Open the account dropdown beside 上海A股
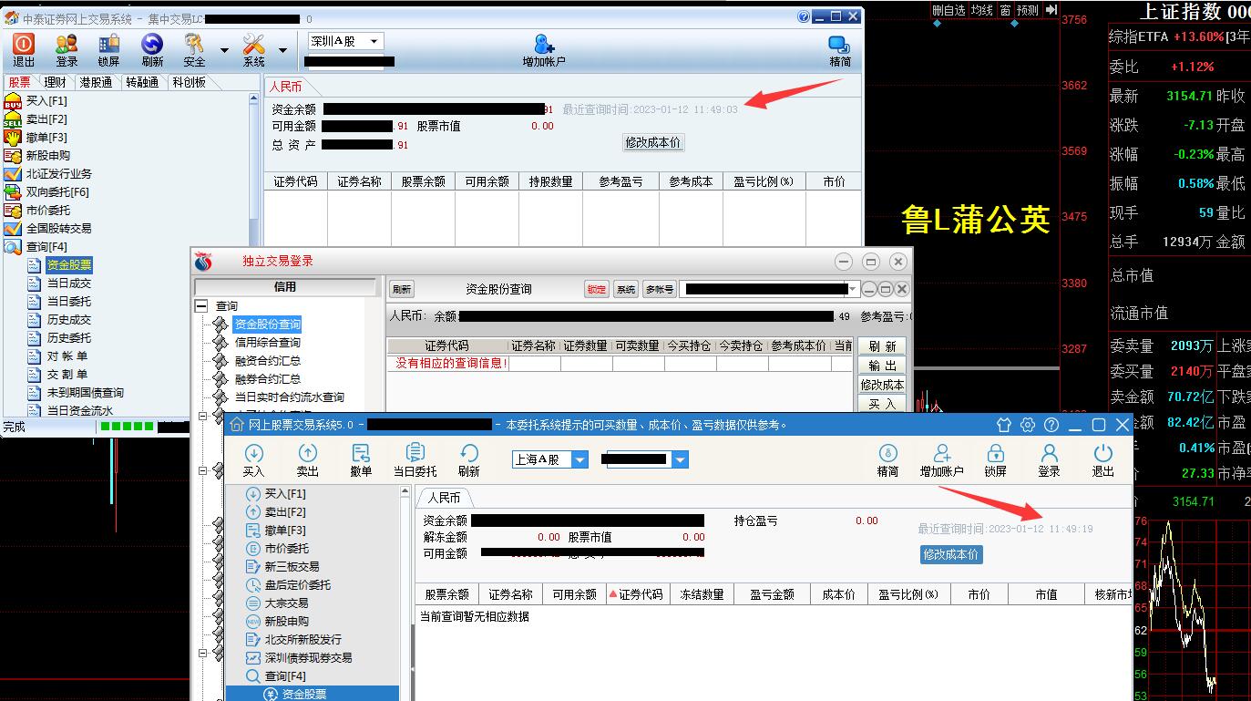This screenshot has height=701, width=1251. tap(680, 459)
